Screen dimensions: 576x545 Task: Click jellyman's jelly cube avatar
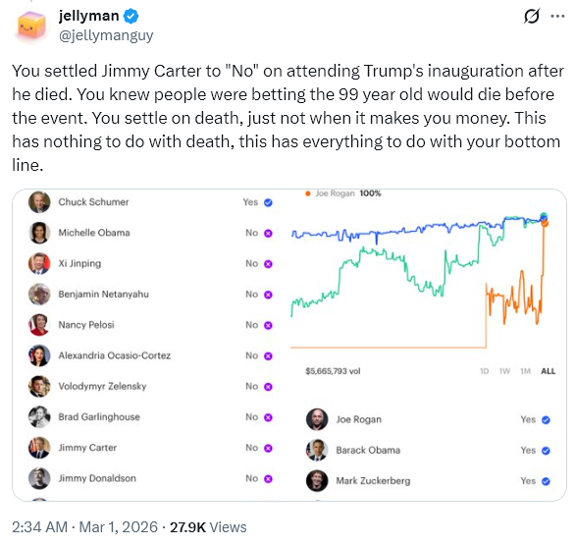31,26
